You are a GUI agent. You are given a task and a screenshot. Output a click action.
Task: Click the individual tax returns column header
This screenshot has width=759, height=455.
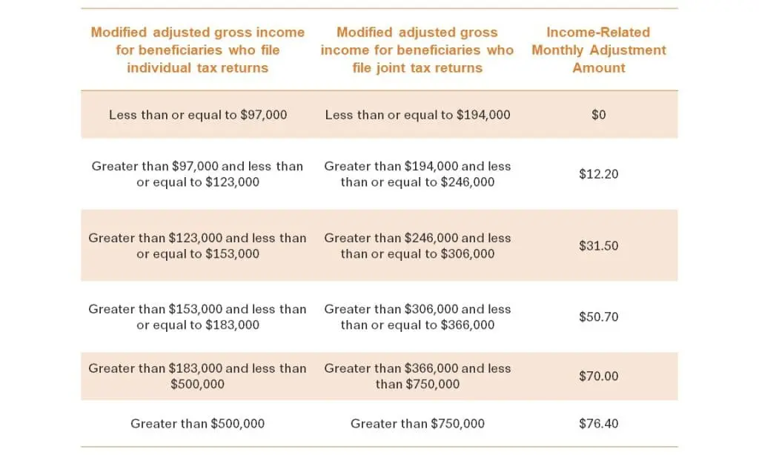pyautogui.click(x=197, y=50)
